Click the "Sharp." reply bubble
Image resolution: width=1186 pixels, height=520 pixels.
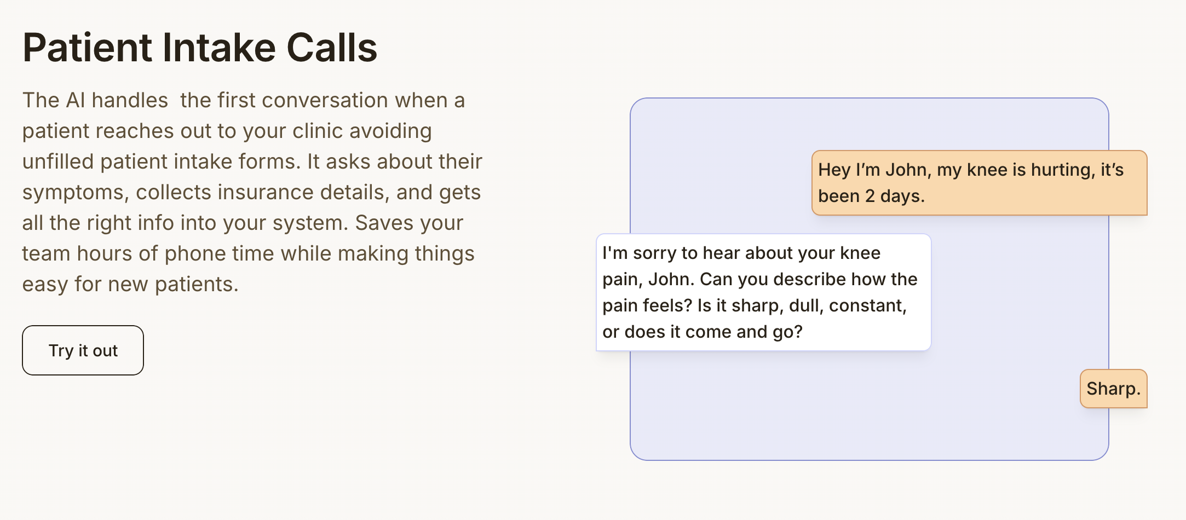pyautogui.click(x=1113, y=389)
